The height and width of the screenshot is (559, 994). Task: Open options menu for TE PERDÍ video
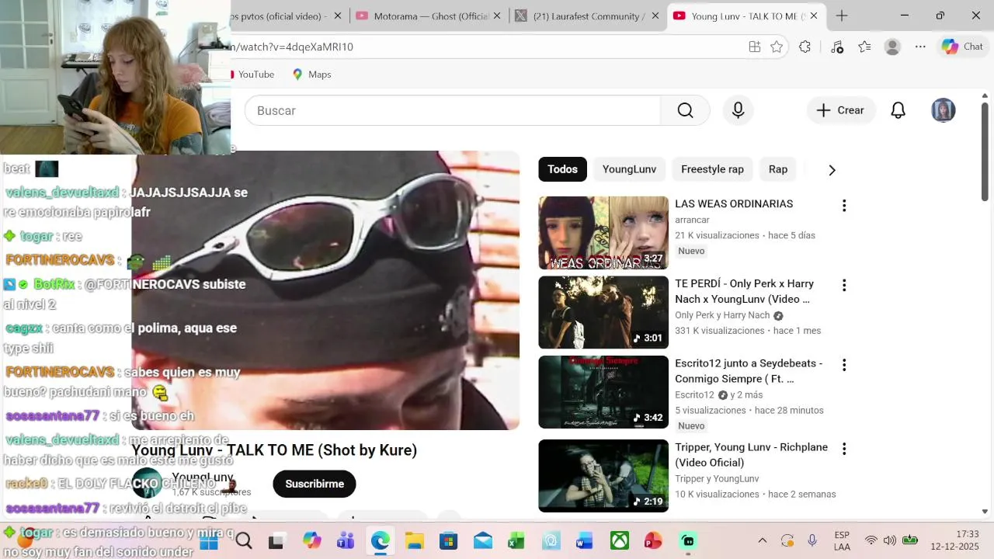(843, 285)
